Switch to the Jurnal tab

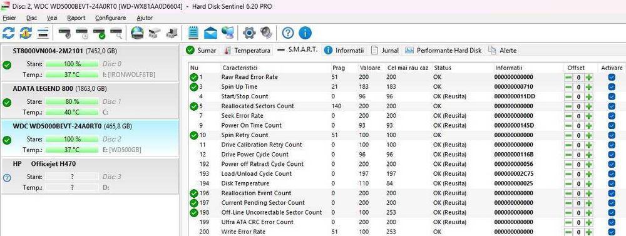tap(385, 50)
